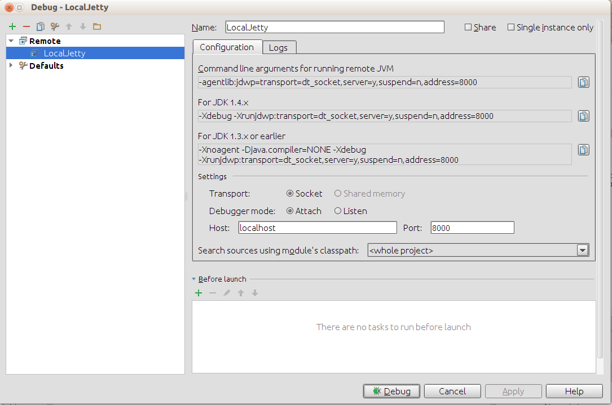Enable the Share checkbox
Screen dimensions: 612x405
[468, 28]
